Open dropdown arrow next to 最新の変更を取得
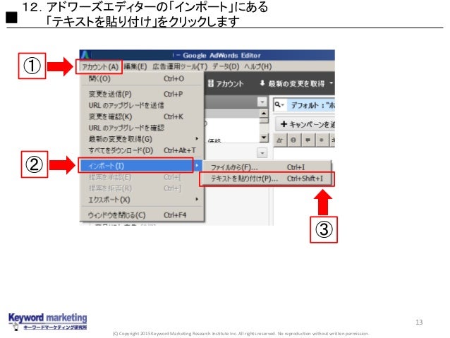Image resolution: width=450 pixels, height=338 pixels. tap(331, 83)
